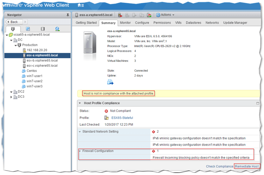Screen dimensions: 264x175
Task: Click the Not Compliant status icon
Action: tap(106, 111)
